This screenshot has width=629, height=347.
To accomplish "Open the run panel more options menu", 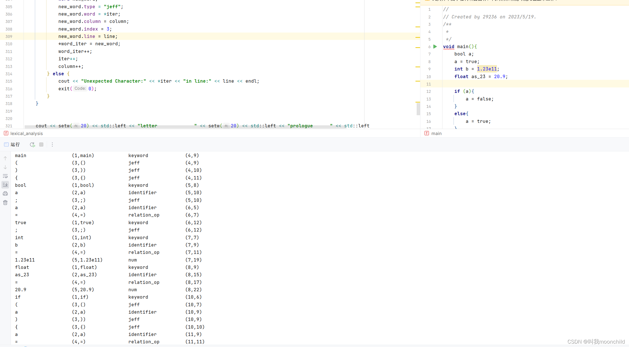I will (52, 145).
